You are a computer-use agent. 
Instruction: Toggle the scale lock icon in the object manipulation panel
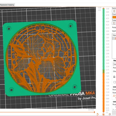pos(114,77)
